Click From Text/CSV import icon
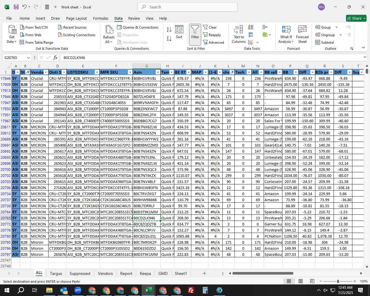Viewport: 370px width, 296px height. click(22, 27)
